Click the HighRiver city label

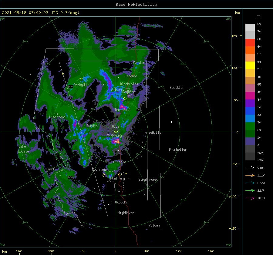point(126,213)
